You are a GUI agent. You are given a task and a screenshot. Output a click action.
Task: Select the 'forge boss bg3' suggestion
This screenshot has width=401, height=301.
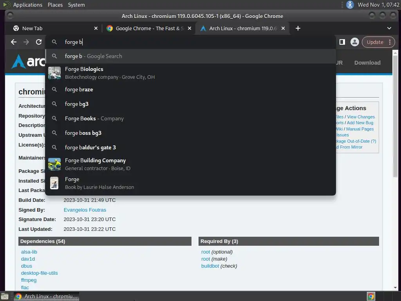190,133
